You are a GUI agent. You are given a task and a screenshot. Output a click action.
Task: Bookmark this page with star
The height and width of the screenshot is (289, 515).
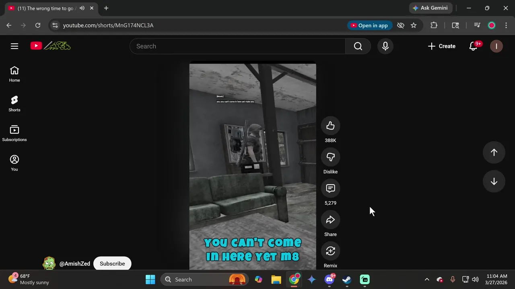pyautogui.click(x=414, y=25)
